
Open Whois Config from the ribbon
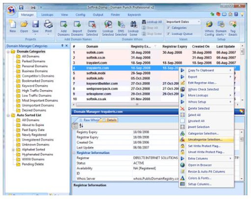pos(209,28)
